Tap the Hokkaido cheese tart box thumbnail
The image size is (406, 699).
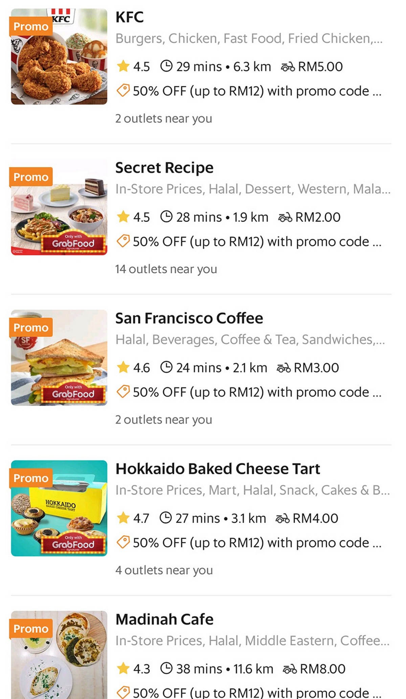coord(59,508)
